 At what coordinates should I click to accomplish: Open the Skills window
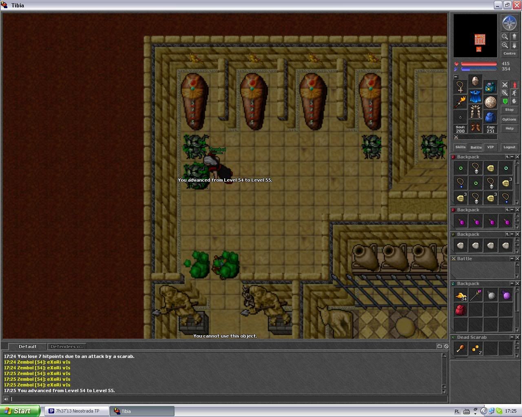click(460, 147)
